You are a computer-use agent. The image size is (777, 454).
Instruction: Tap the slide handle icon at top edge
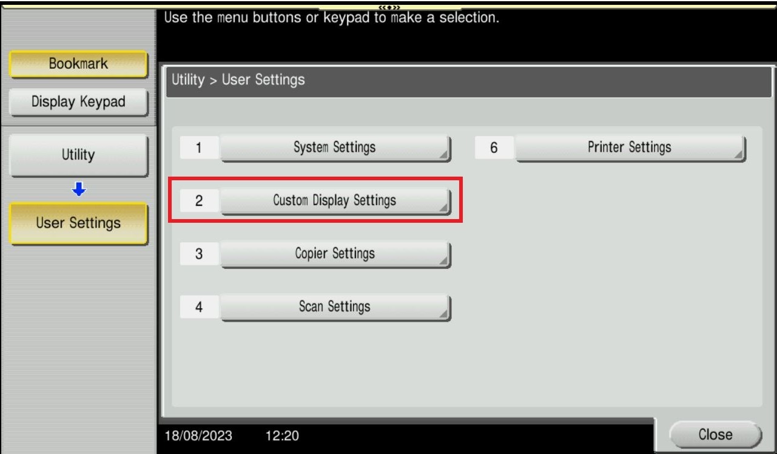pos(389,7)
